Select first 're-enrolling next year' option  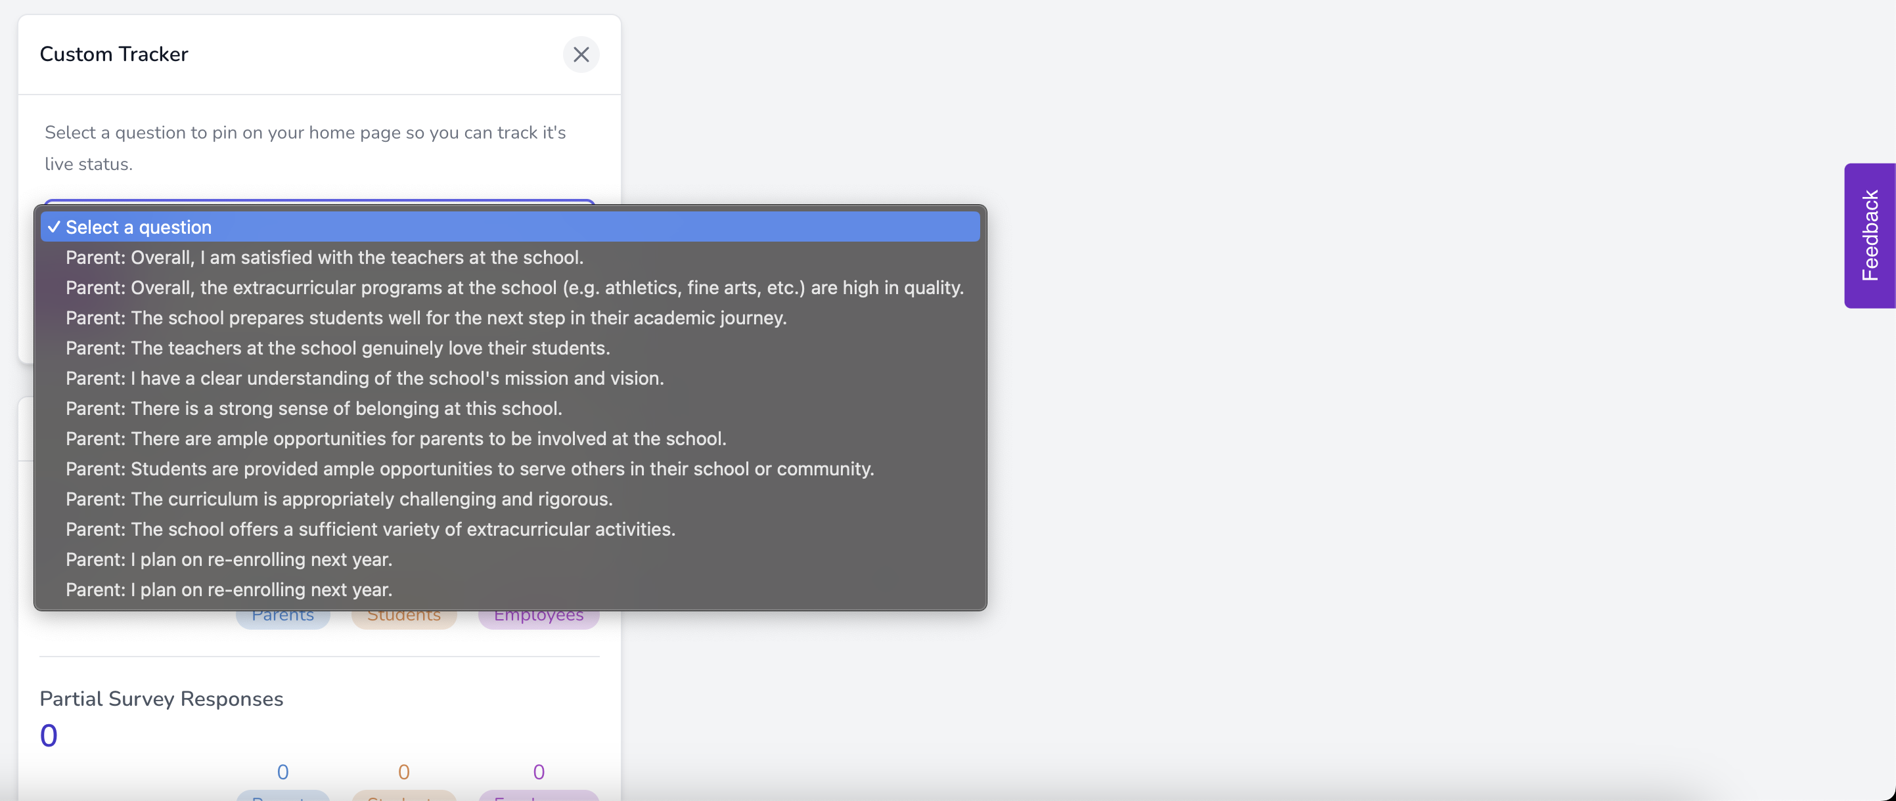(228, 559)
